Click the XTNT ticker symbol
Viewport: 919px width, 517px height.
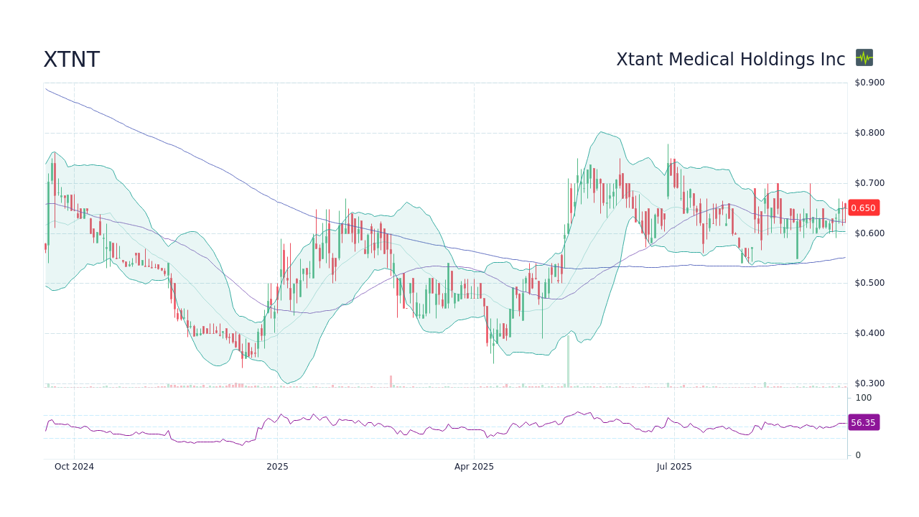pos(72,59)
